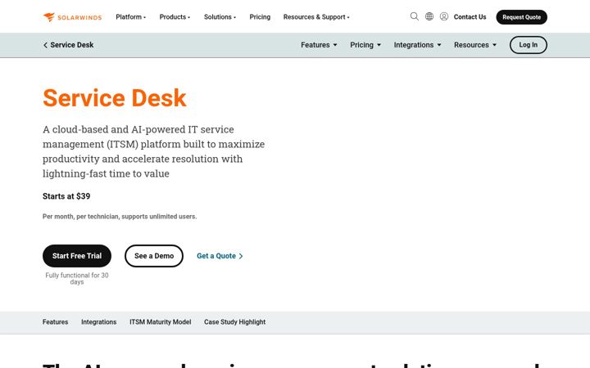Jump to the Features section tab
590x368 pixels.
point(56,322)
